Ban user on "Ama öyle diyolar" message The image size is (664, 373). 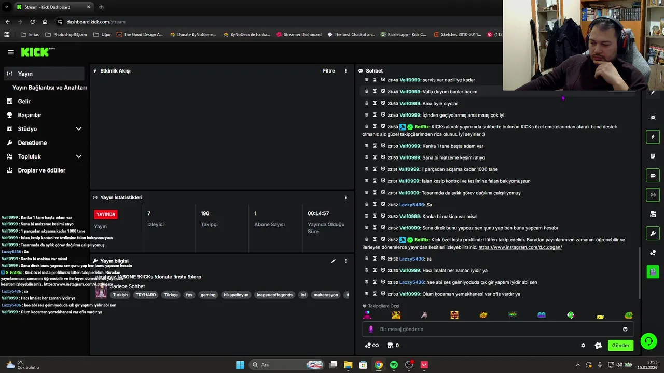pyautogui.click(x=383, y=104)
